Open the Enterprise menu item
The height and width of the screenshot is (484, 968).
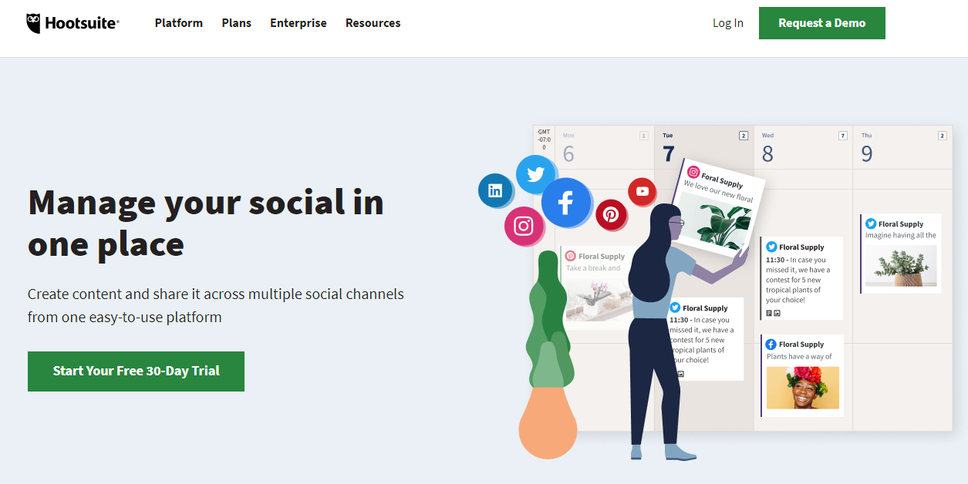click(298, 23)
